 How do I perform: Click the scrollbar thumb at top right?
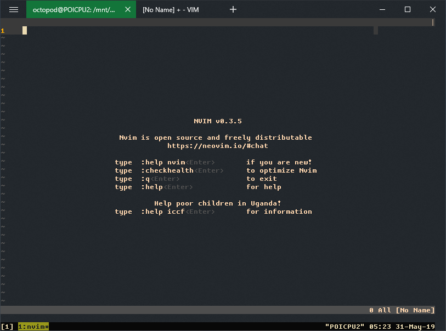click(433, 22)
